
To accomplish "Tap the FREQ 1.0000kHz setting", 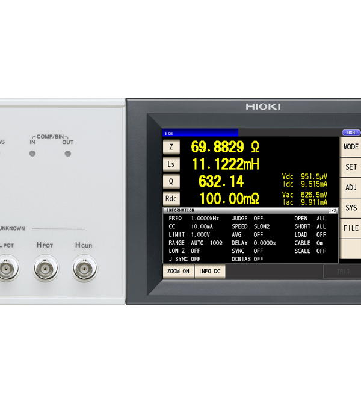I will 194,219.
